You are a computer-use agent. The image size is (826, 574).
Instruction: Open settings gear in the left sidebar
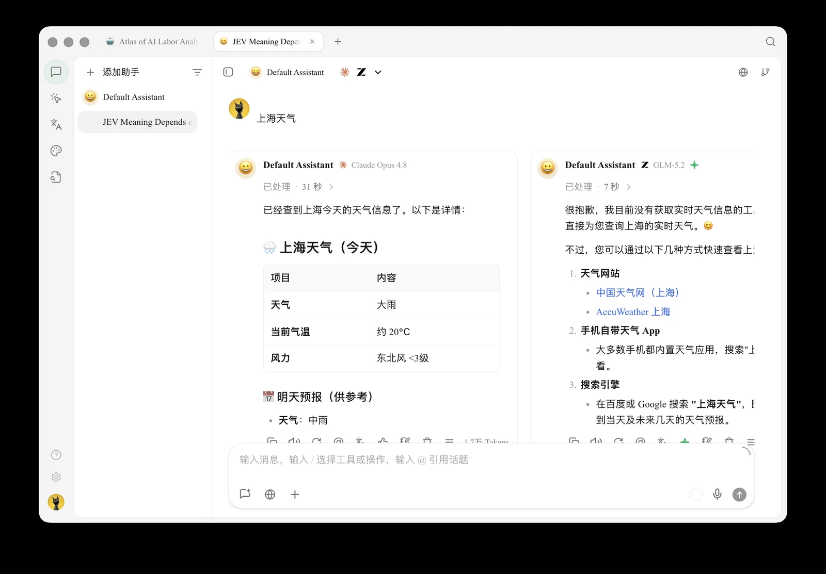pyautogui.click(x=56, y=478)
